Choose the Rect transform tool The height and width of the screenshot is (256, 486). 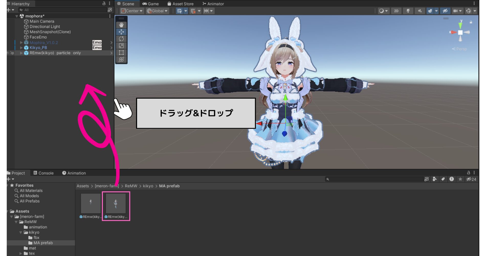(121, 52)
